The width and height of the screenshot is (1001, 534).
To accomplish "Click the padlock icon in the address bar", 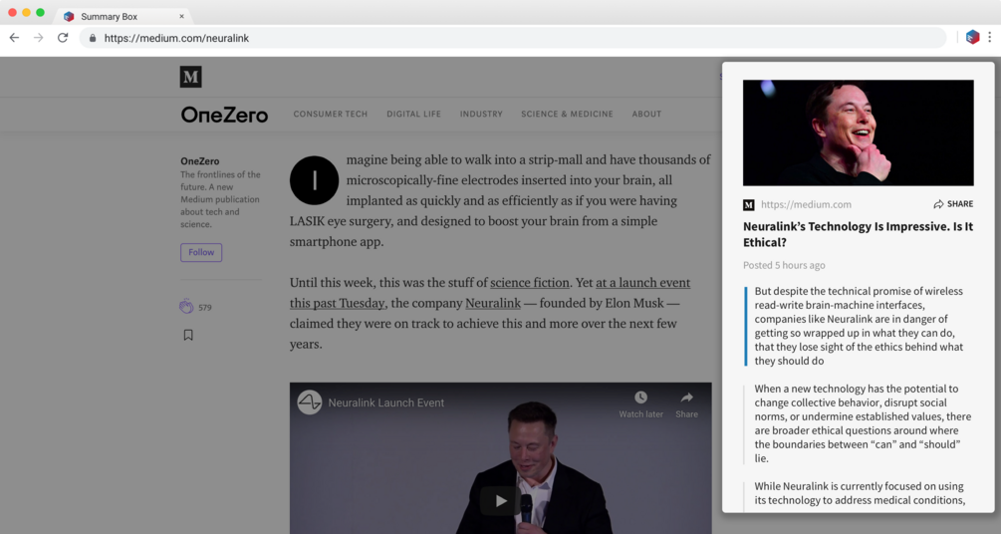I will point(93,38).
